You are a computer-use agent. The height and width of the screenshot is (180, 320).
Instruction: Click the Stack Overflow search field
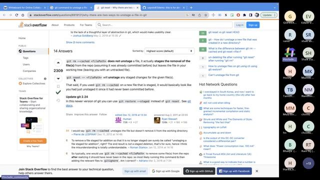[x=164, y=25]
